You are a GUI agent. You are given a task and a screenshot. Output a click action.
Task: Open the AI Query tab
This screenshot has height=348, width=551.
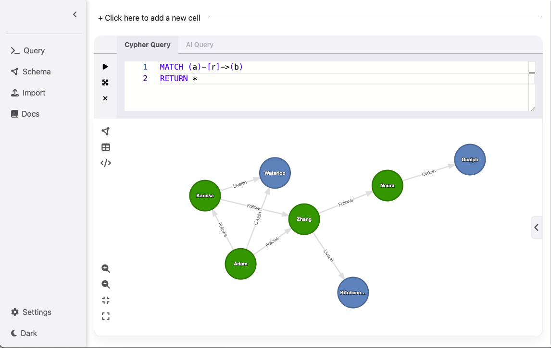(200, 45)
